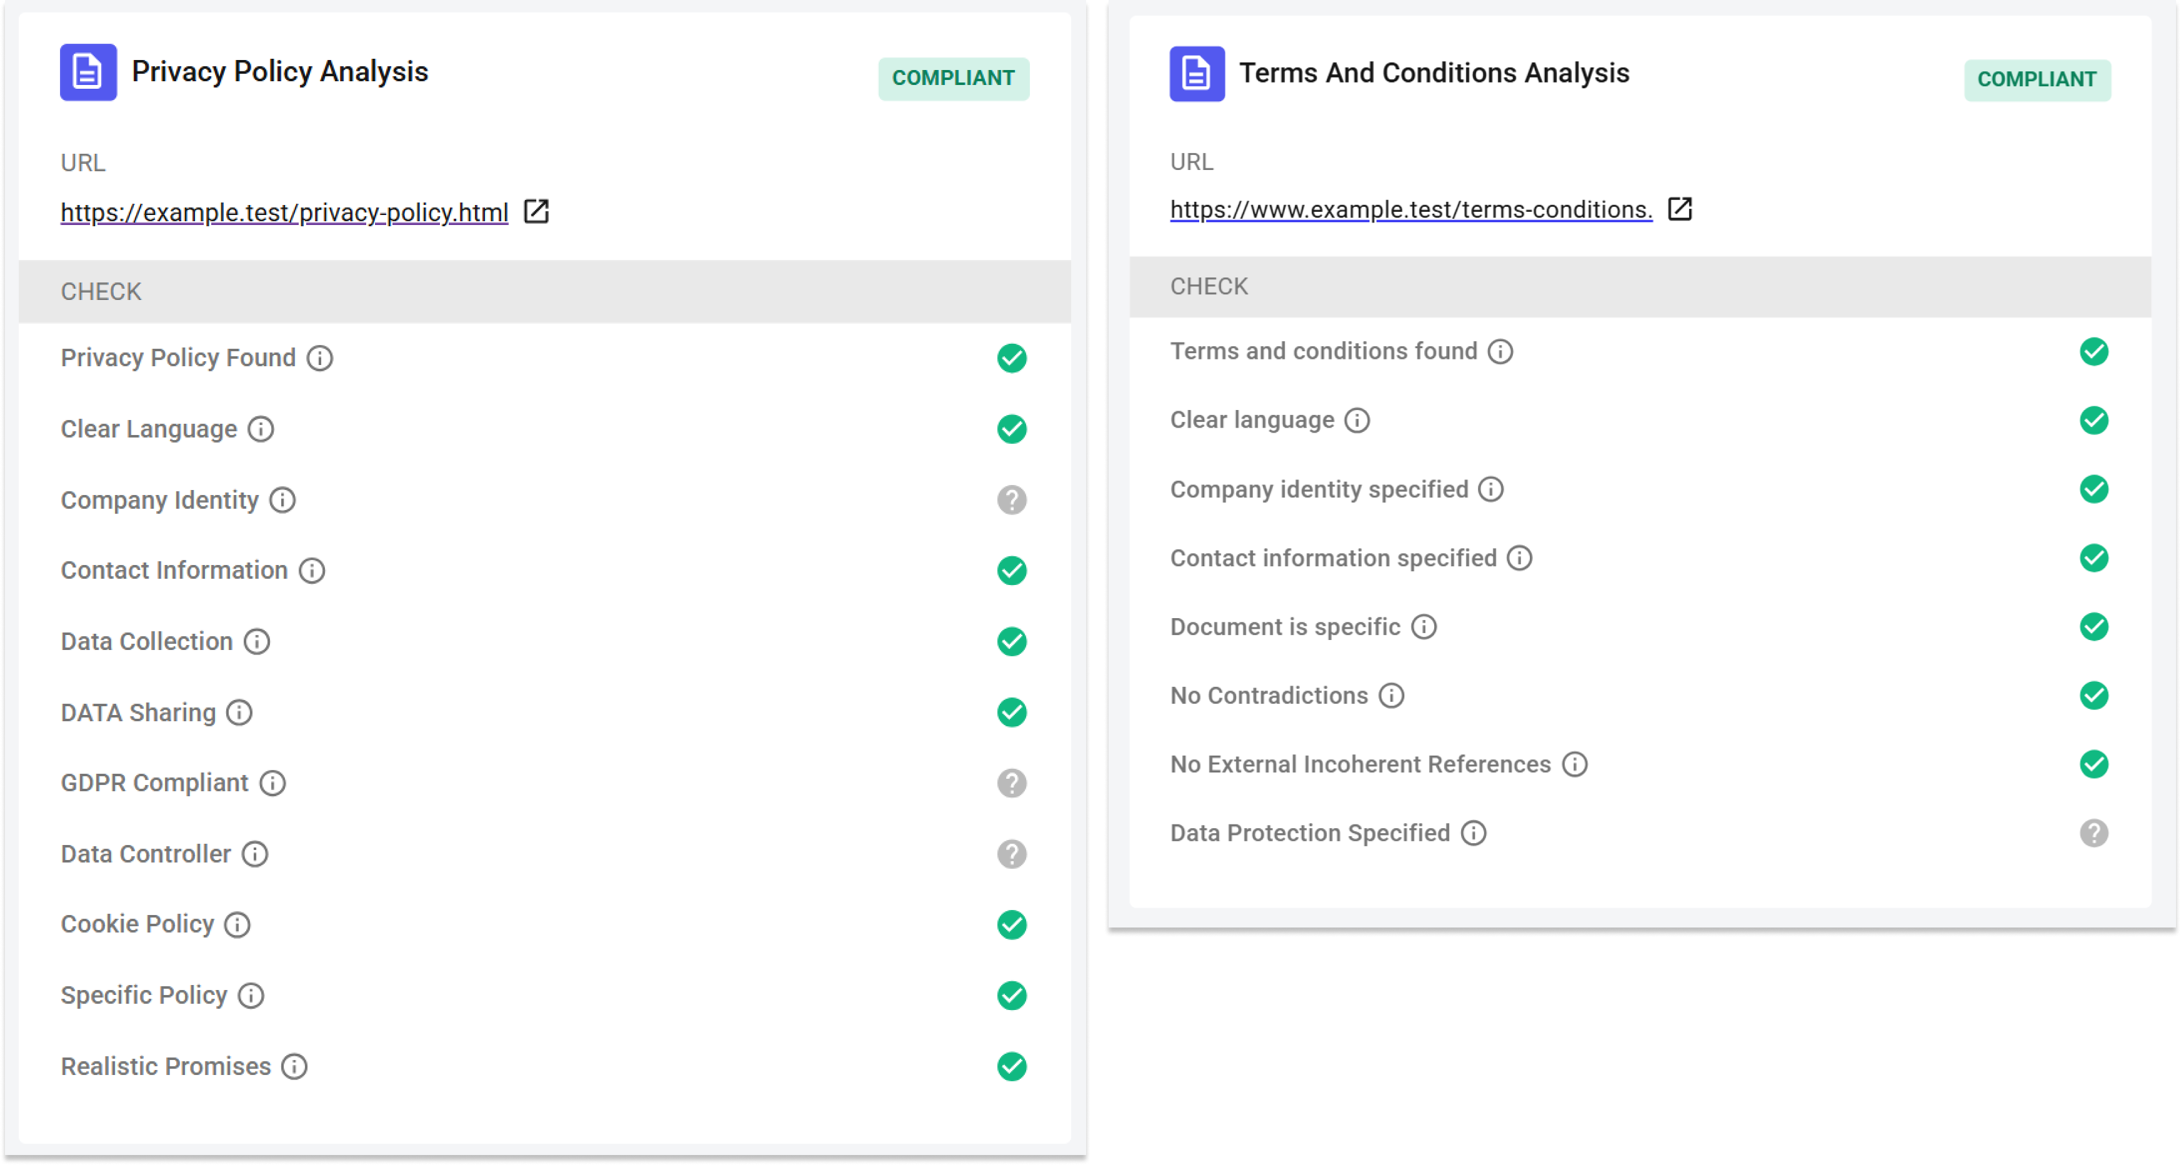Click info icon next to No Contradictions
Image resolution: width=2181 pixels, height=1165 pixels.
(1391, 696)
